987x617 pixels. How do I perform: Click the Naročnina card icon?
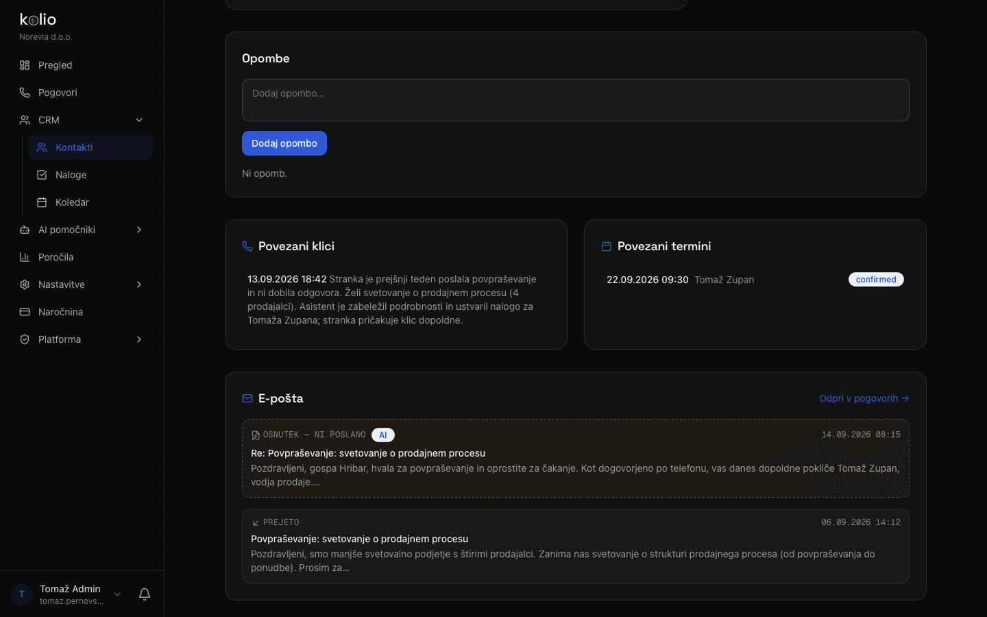[25, 312]
